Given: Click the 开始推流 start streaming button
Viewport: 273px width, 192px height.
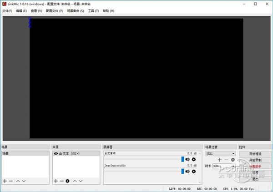Looking at the screenshot, I should 255,154.
